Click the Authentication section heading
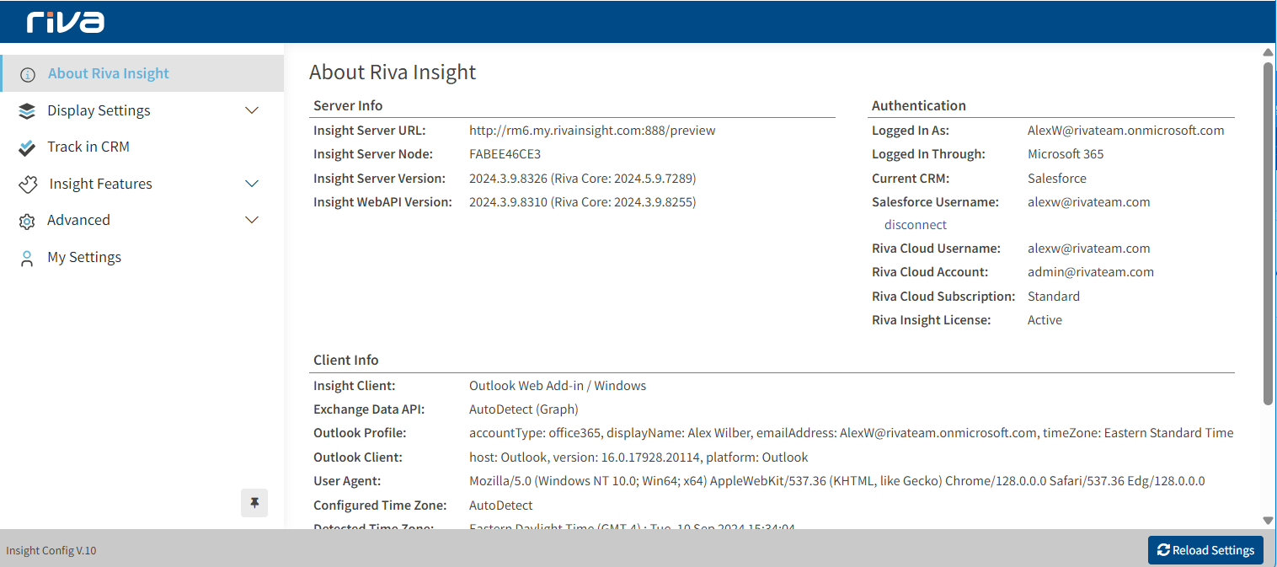Screen dimensions: 1277x567 pos(919,105)
